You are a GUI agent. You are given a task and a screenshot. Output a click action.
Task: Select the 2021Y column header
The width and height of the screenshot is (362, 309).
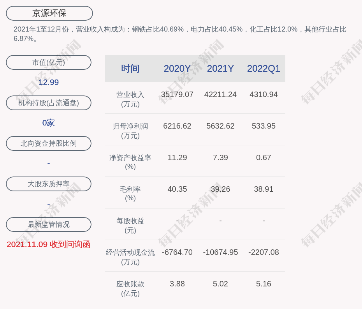click(x=220, y=69)
